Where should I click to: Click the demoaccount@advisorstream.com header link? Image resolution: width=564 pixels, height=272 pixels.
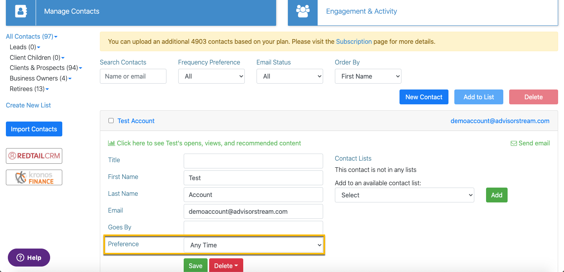500,121
